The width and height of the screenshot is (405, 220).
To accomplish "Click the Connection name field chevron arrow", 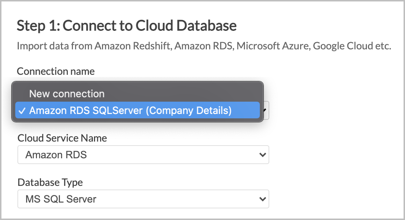I will [264, 110].
